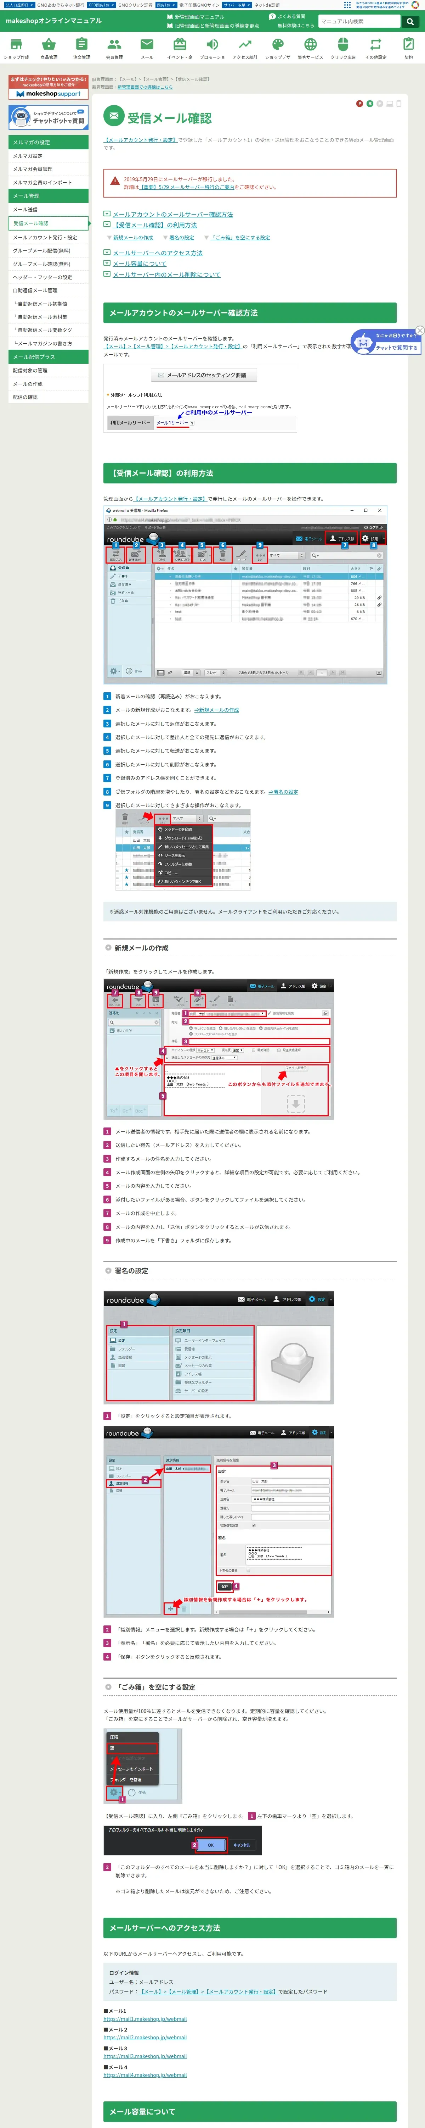Select 自動返信メール初期値 sidebar sub-item

48,303
